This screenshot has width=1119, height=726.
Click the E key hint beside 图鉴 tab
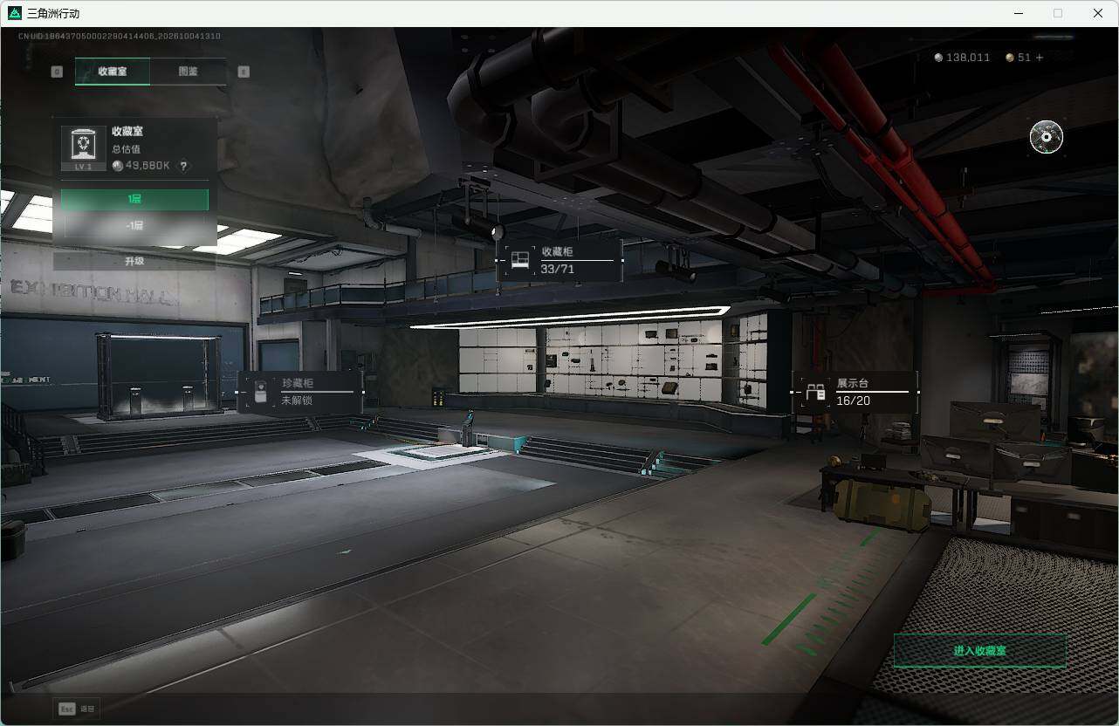pos(244,72)
